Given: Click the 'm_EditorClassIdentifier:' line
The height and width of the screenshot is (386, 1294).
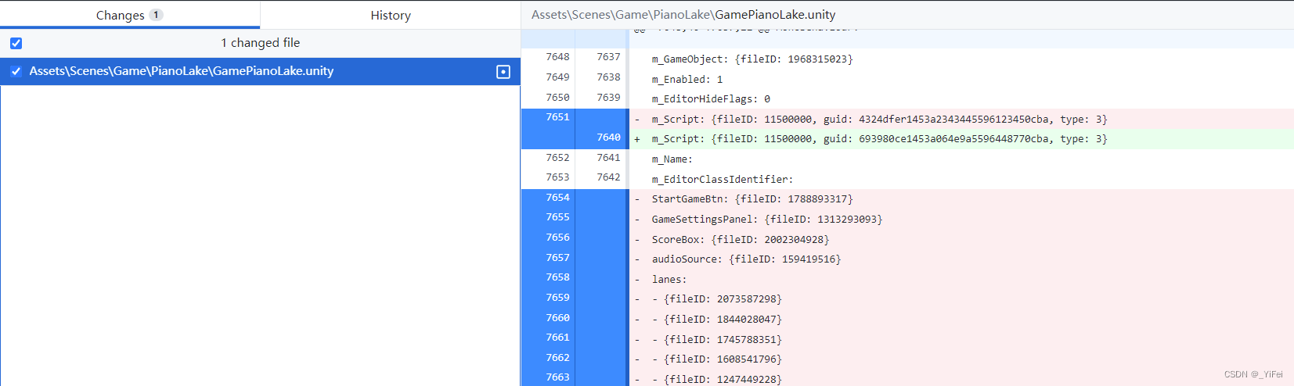Looking at the screenshot, I should click(x=723, y=180).
